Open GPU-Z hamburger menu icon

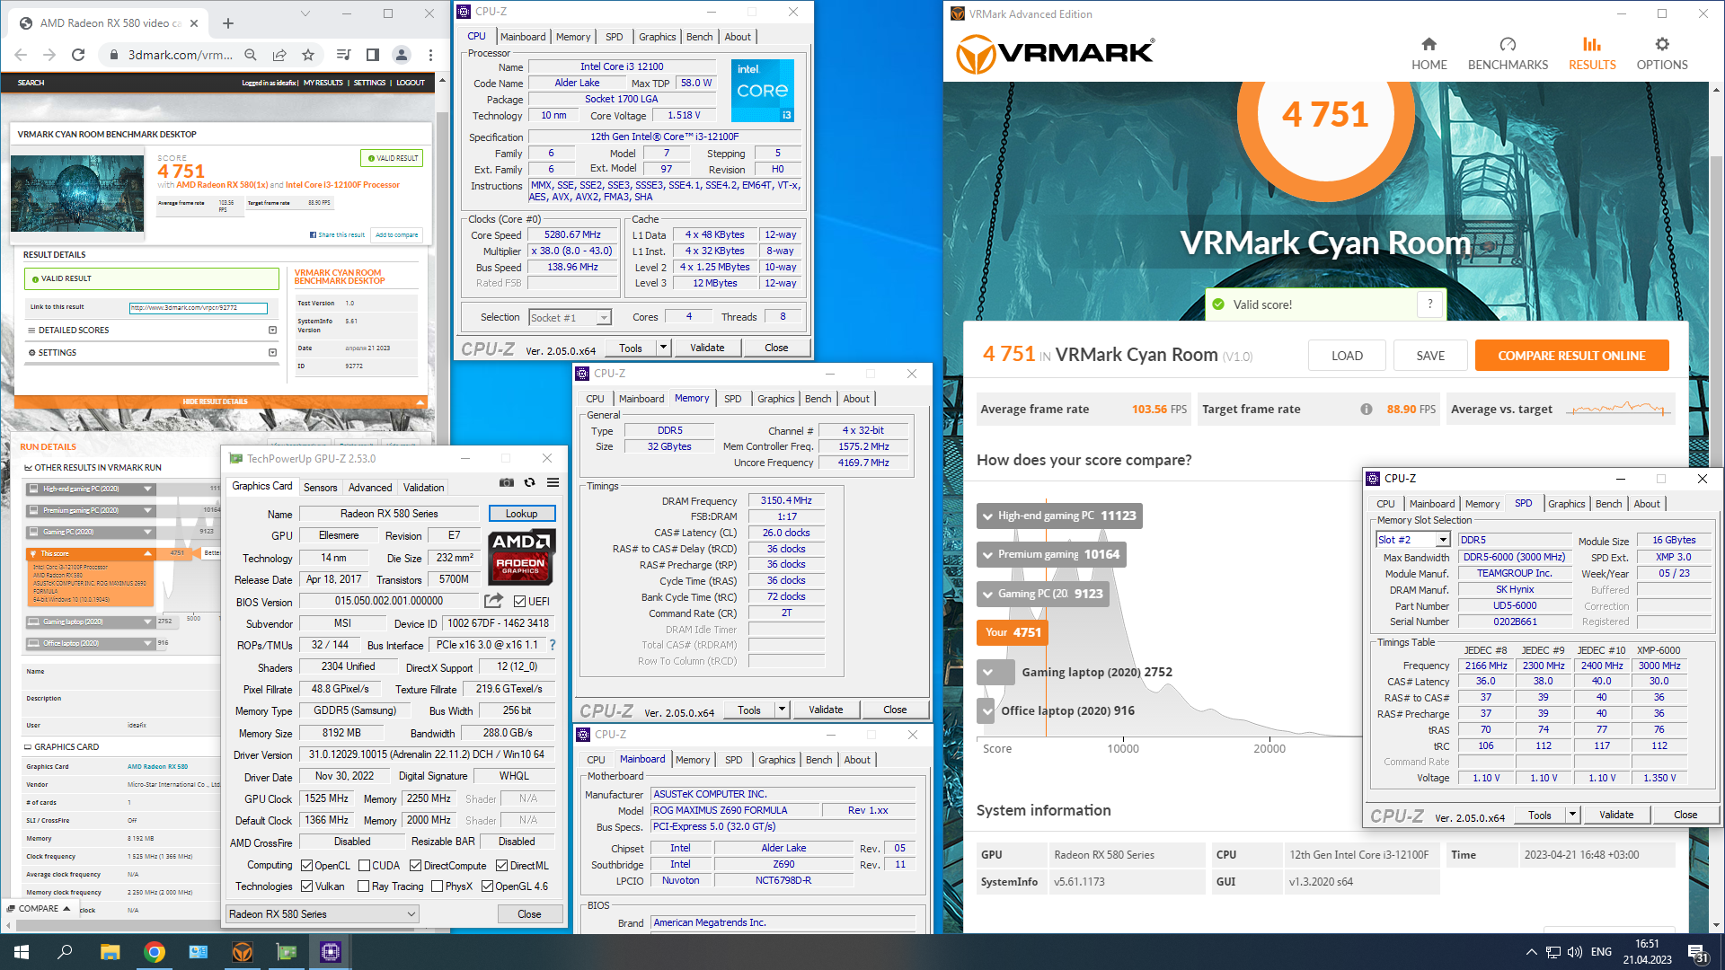click(x=553, y=483)
